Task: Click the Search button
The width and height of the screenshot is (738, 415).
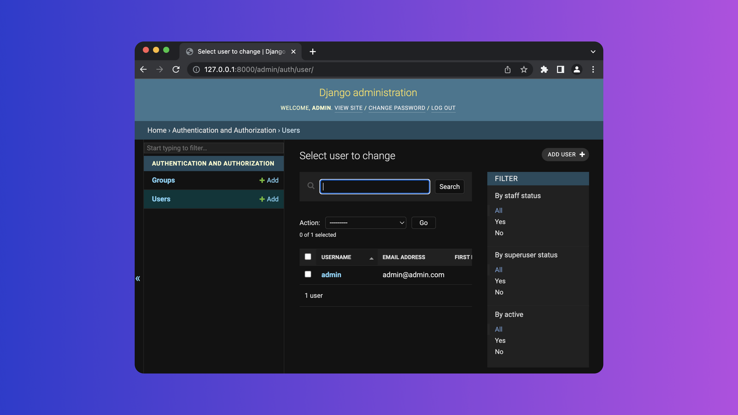Action: click(x=449, y=187)
